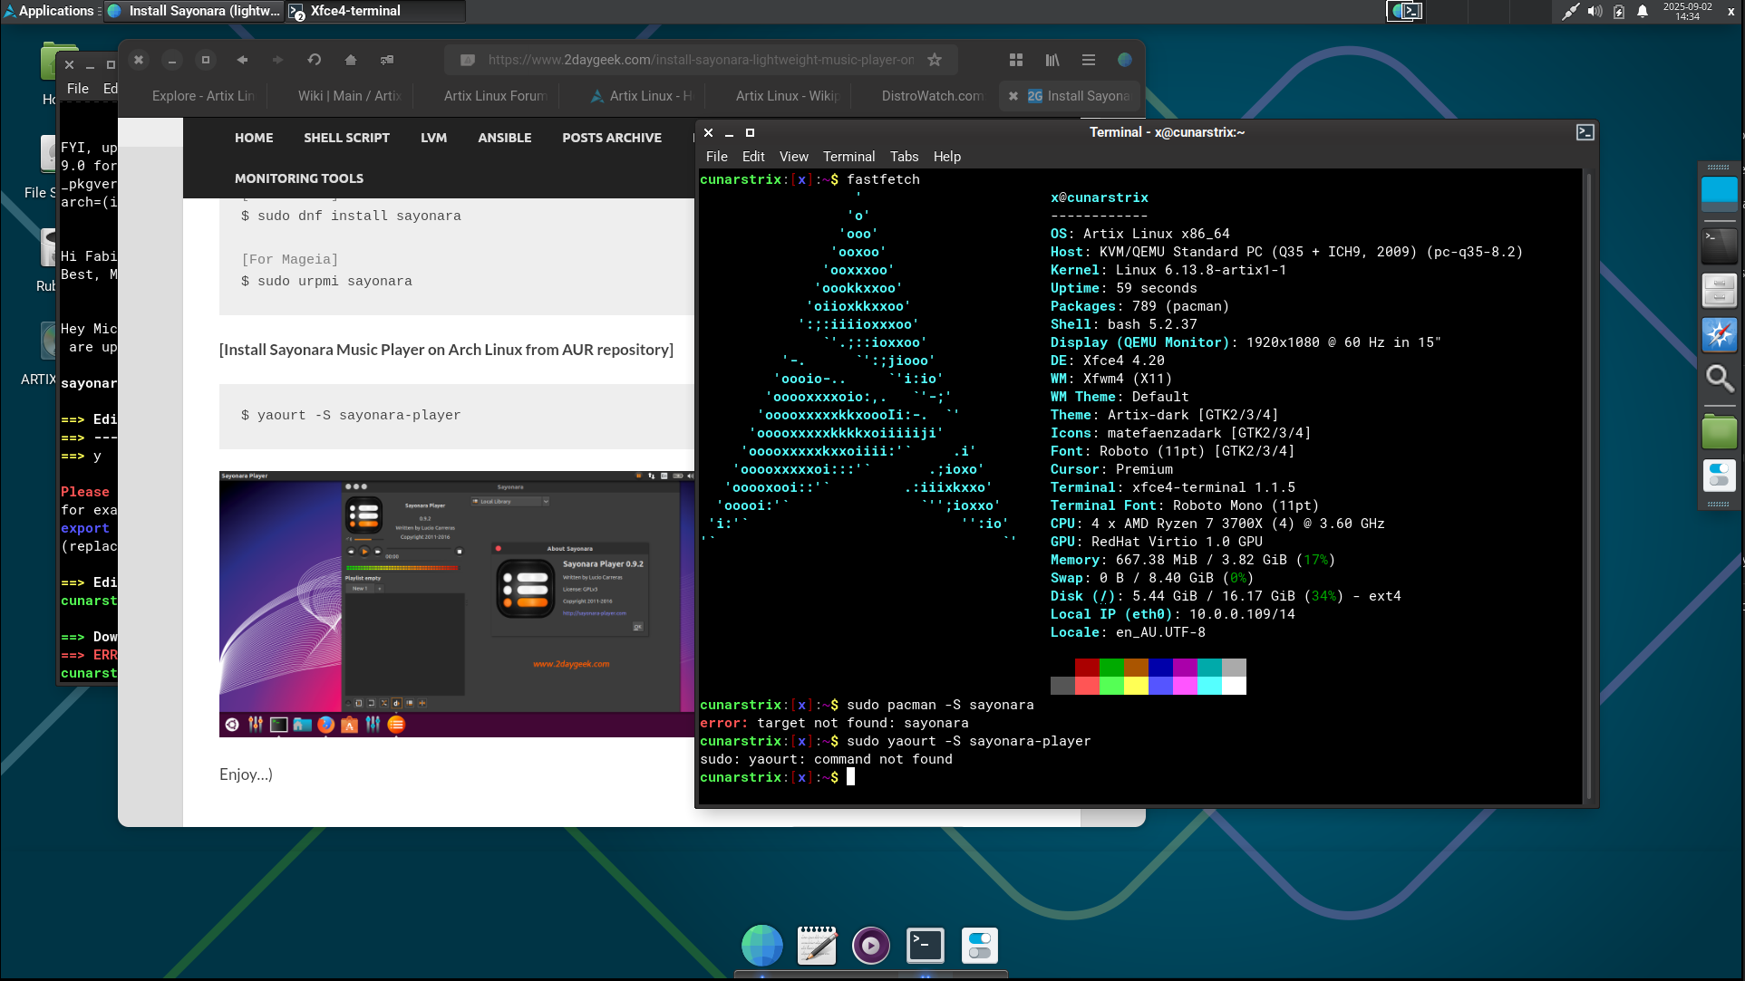Image resolution: width=1745 pixels, height=981 pixels.
Task: Open the browser library icon
Action: 1052,60
